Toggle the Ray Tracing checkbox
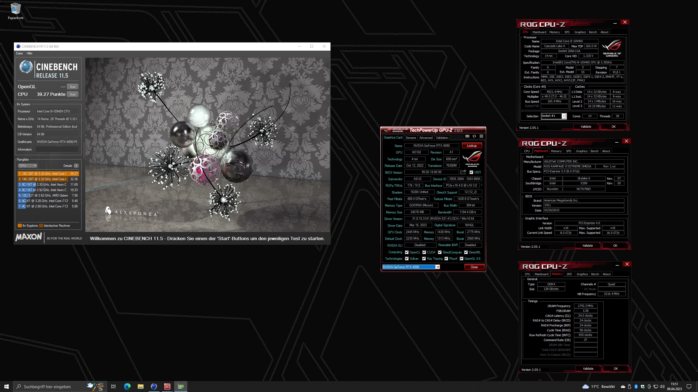Viewport: 698px width, 392px height. [x=424, y=259]
